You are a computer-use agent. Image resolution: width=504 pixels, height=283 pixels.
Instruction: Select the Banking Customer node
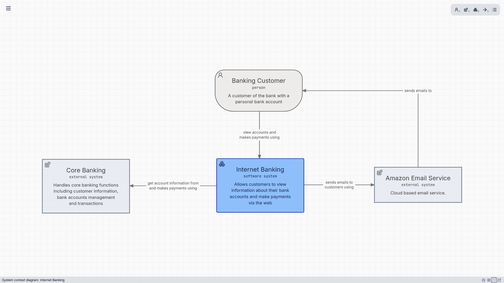[259, 90]
